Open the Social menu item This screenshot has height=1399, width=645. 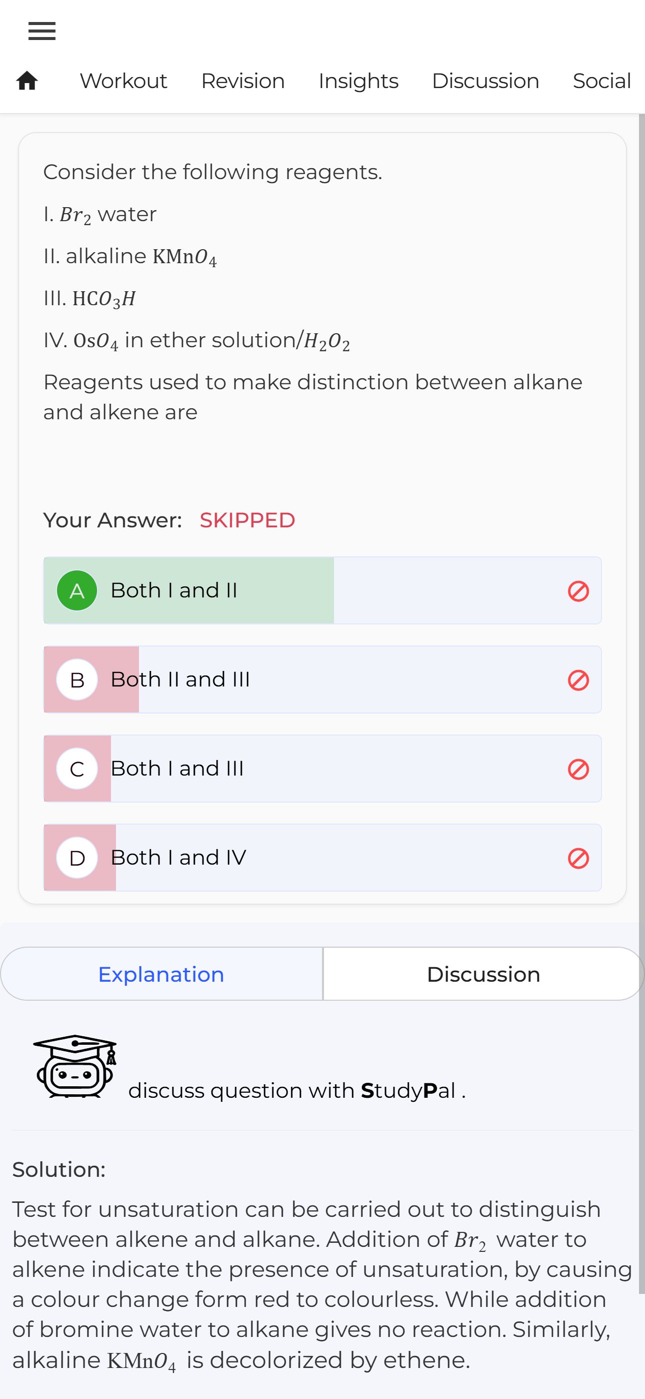pos(601,81)
